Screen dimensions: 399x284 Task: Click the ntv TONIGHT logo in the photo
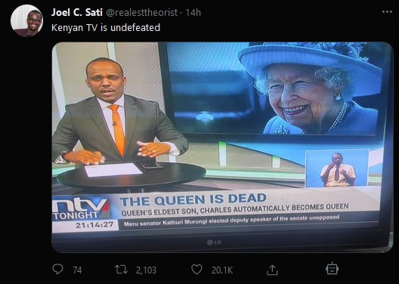(81, 208)
